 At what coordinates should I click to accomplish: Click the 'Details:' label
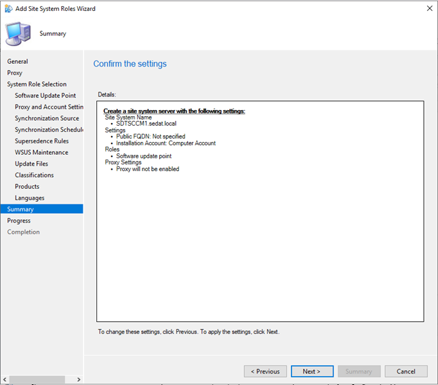click(106, 94)
